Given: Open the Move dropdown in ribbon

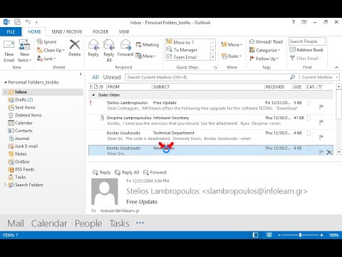Looking at the screenshot, I should click(x=232, y=44).
